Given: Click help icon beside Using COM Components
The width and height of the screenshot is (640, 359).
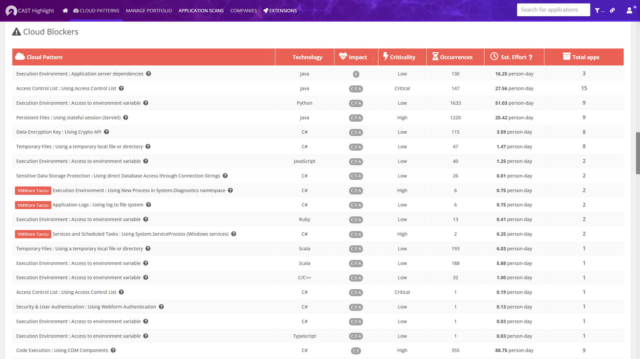Looking at the screenshot, I should tap(113, 350).
